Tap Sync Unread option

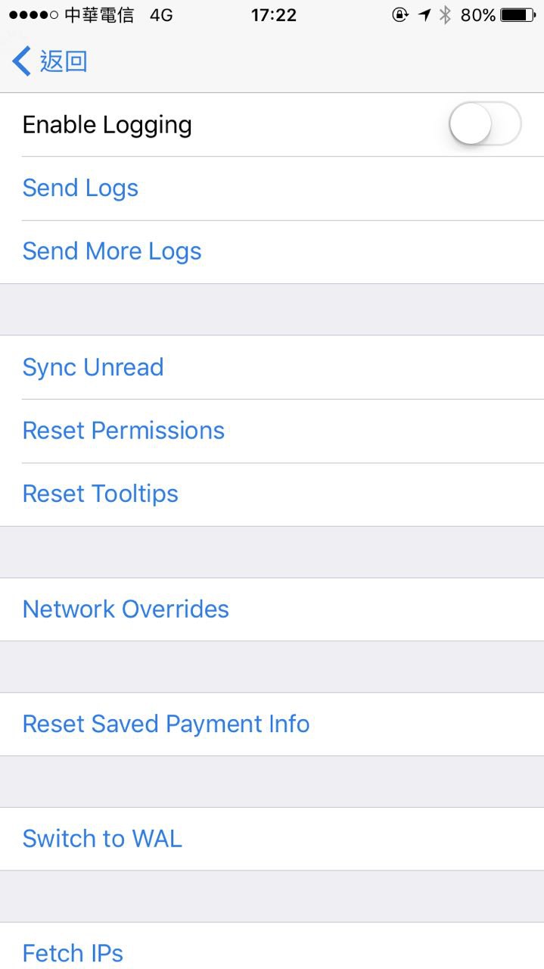point(93,367)
